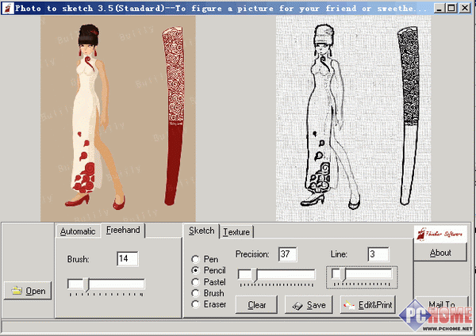Click the Clear button

(256, 305)
